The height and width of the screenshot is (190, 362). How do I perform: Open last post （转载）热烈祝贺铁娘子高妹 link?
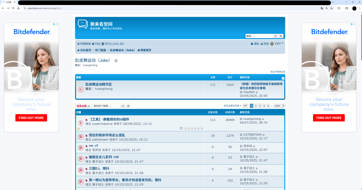(x=261, y=86)
